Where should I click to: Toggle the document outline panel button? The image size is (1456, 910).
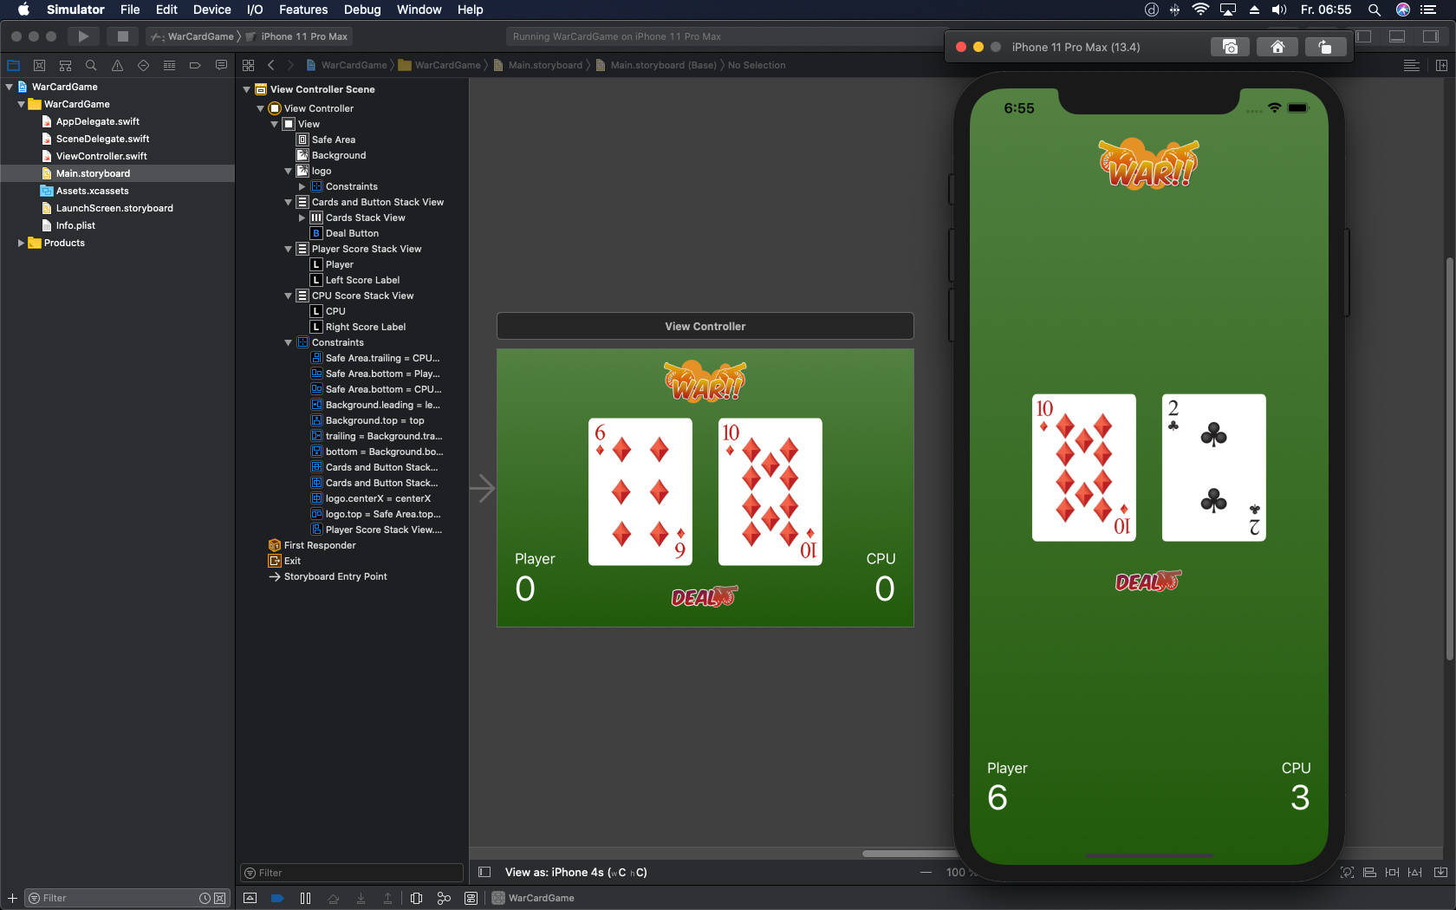[x=484, y=872]
